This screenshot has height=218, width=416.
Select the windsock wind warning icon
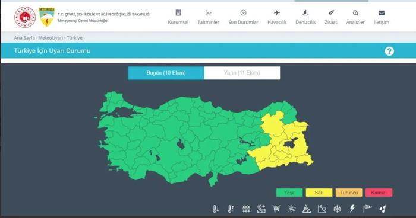(x=367, y=209)
